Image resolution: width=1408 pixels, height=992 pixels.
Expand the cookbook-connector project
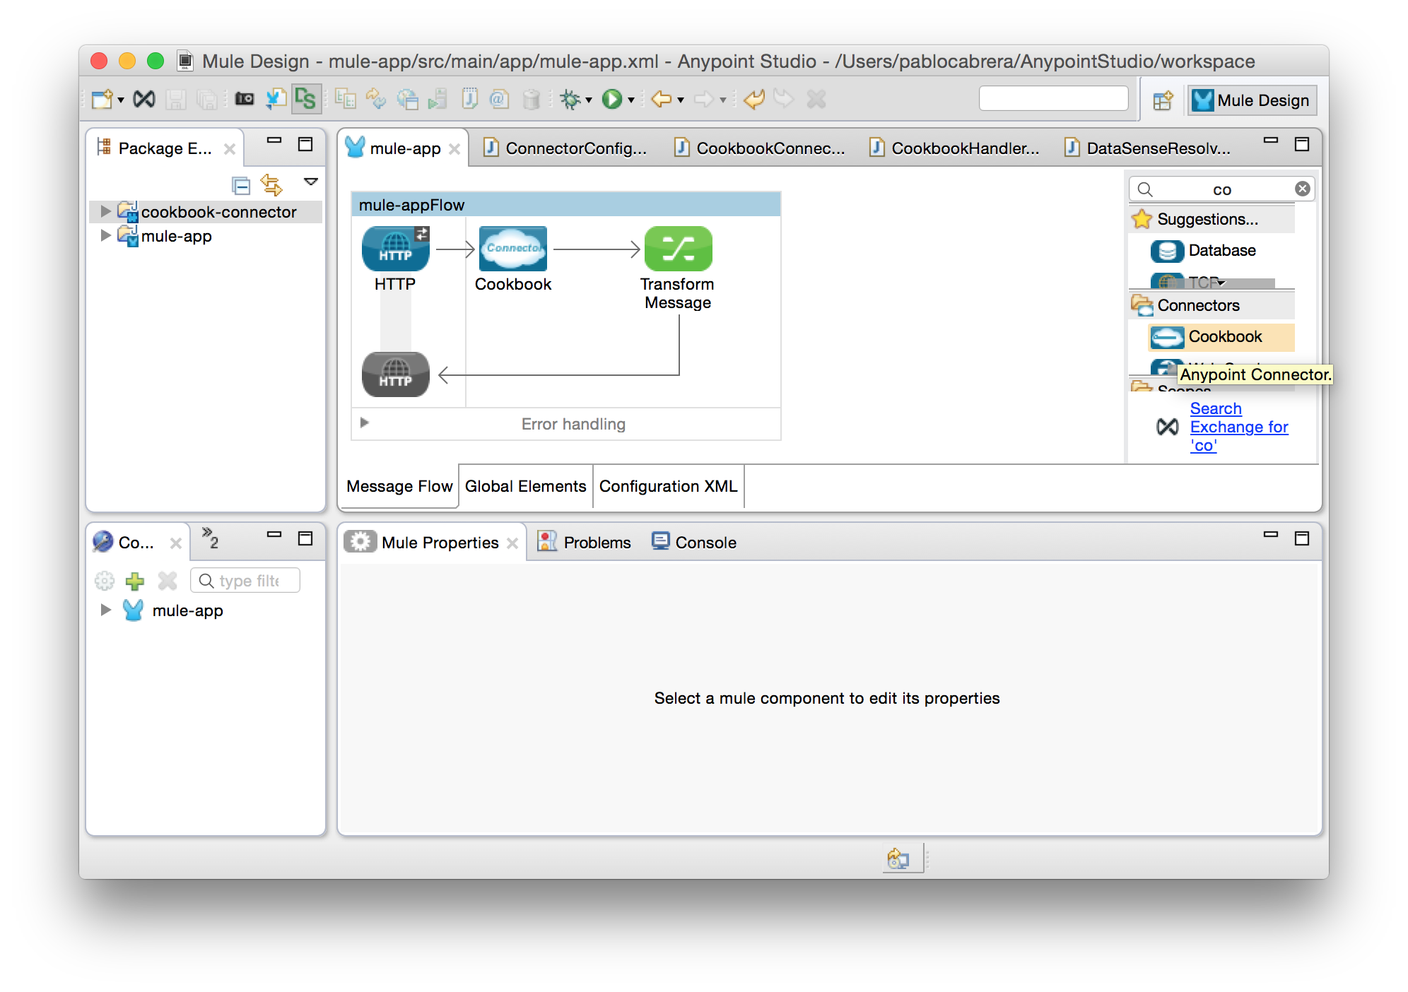tap(105, 211)
